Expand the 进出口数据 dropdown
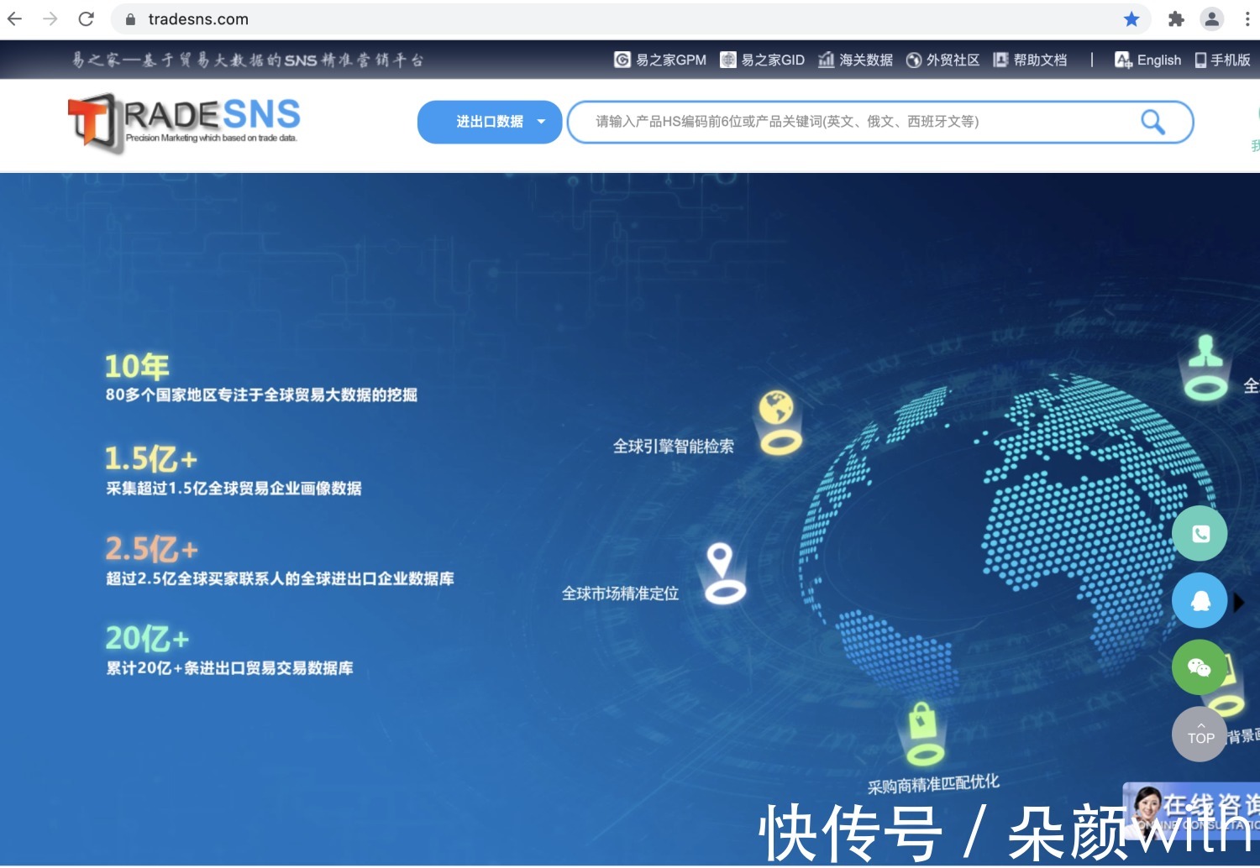 point(490,122)
